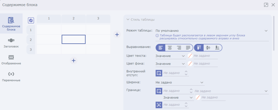
Task: Open the Переменные tab
Action: click(x=11, y=77)
